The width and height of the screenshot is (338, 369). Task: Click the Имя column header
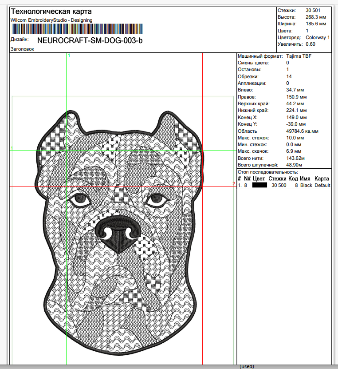tap(305, 179)
